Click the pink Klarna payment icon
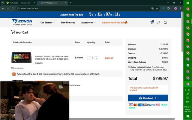The image size is (192, 120). (158, 105)
